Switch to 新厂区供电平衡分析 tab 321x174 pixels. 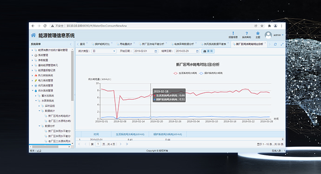pos(153,44)
